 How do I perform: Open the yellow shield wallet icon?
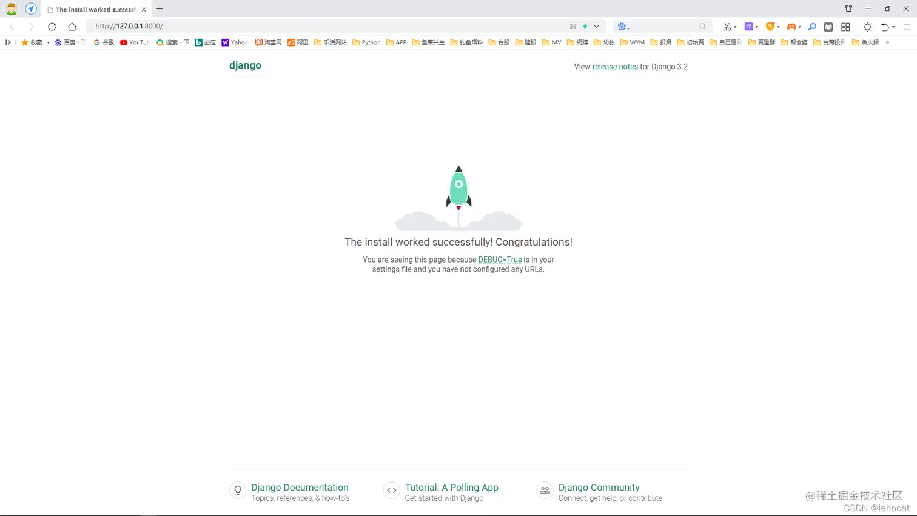[770, 27]
